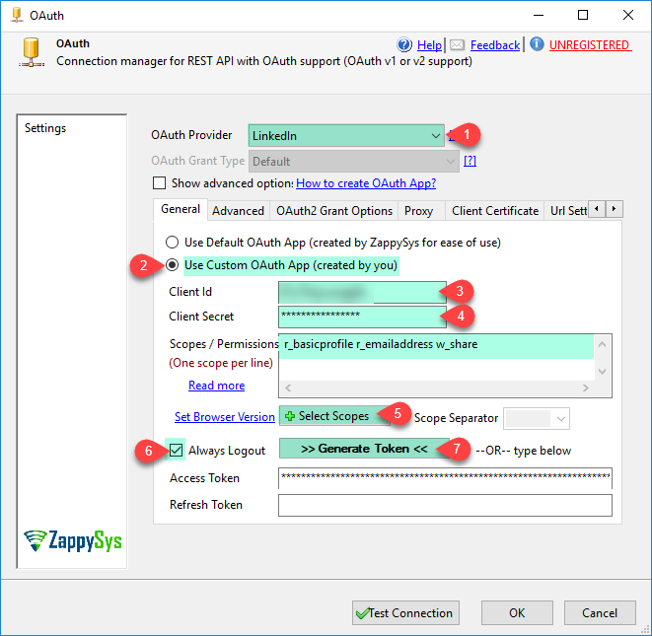
Task: Switch to the Advanced tab
Action: (239, 211)
